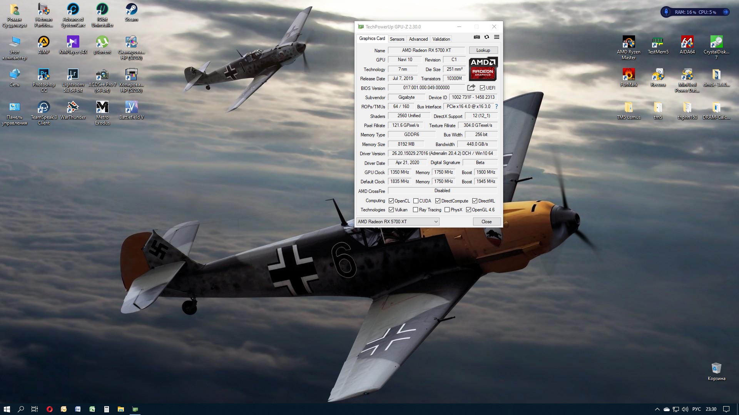Click the AMD Radeon Graphics logo

[x=483, y=68]
